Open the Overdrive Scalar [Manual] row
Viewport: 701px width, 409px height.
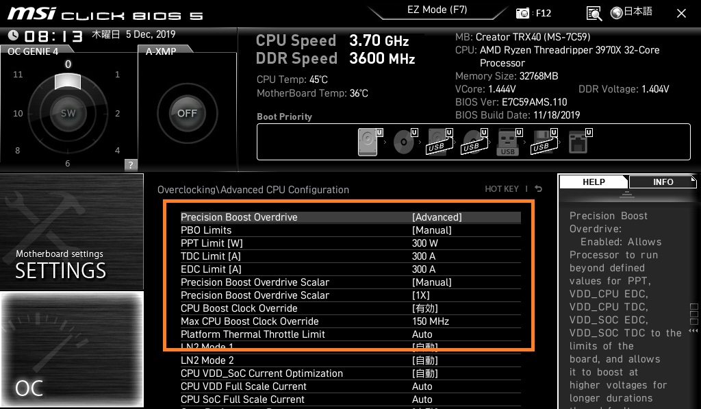350,282
